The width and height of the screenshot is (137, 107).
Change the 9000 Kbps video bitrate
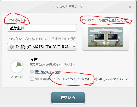(42, 79)
